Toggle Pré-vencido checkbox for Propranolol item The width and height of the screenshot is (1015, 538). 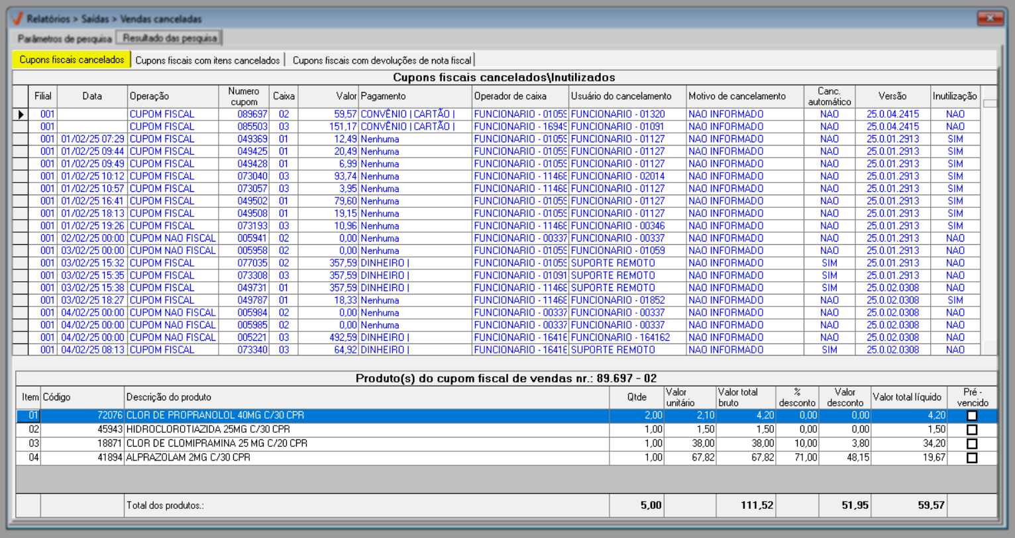click(972, 416)
